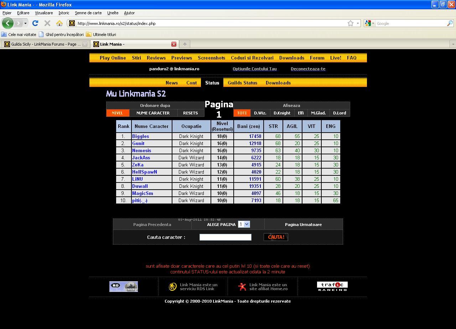The image size is (456, 329).
Task: Open the Stiri page
Action: (x=136, y=58)
